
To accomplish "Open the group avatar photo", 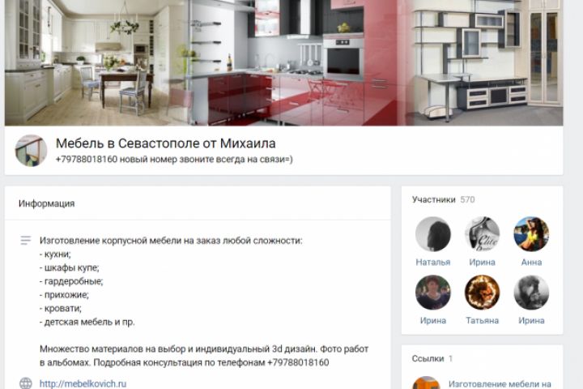I will coord(31,151).
